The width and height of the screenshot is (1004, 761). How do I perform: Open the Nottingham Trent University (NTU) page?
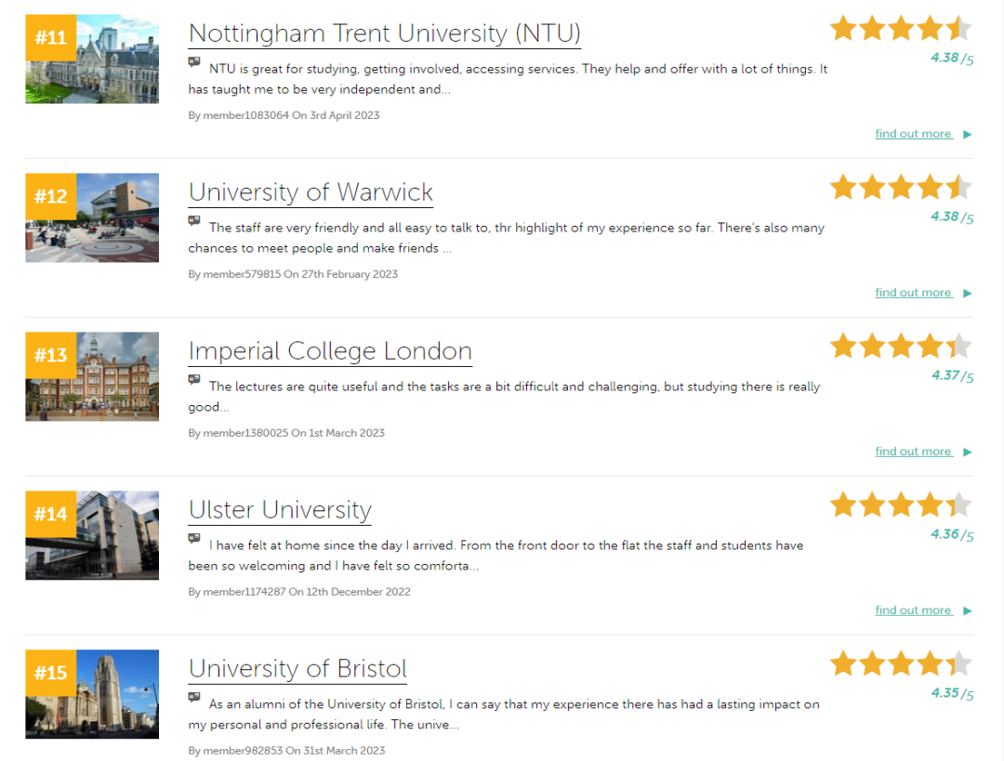pos(384,33)
